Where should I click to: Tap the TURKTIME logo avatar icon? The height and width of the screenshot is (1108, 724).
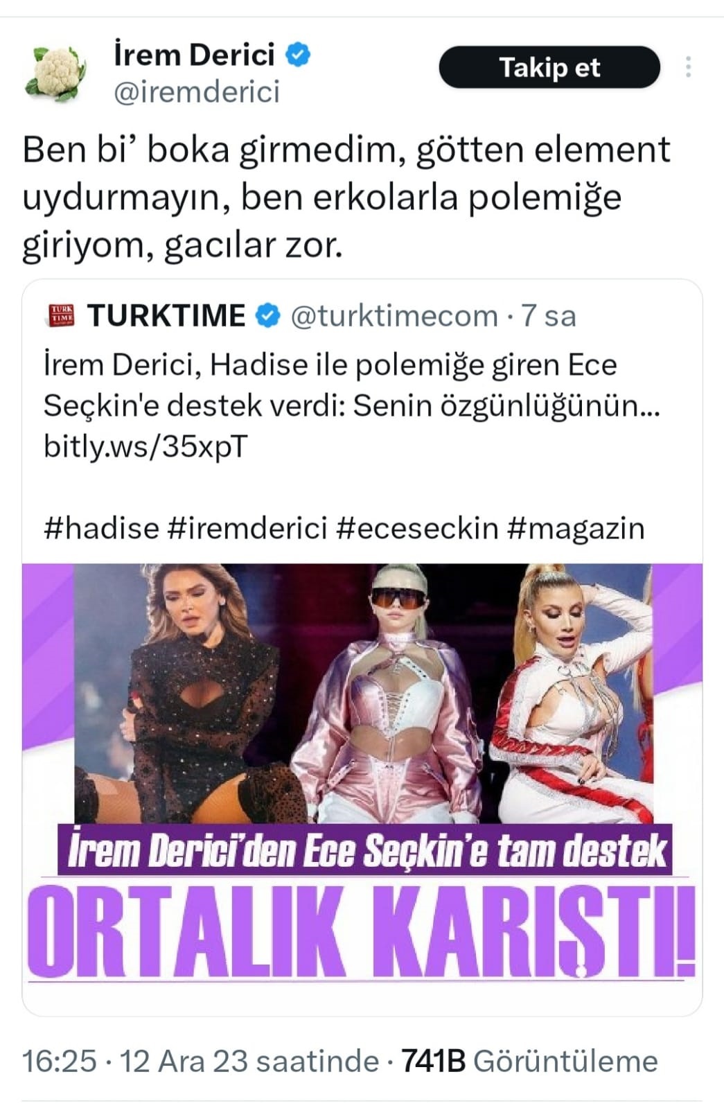tap(62, 315)
